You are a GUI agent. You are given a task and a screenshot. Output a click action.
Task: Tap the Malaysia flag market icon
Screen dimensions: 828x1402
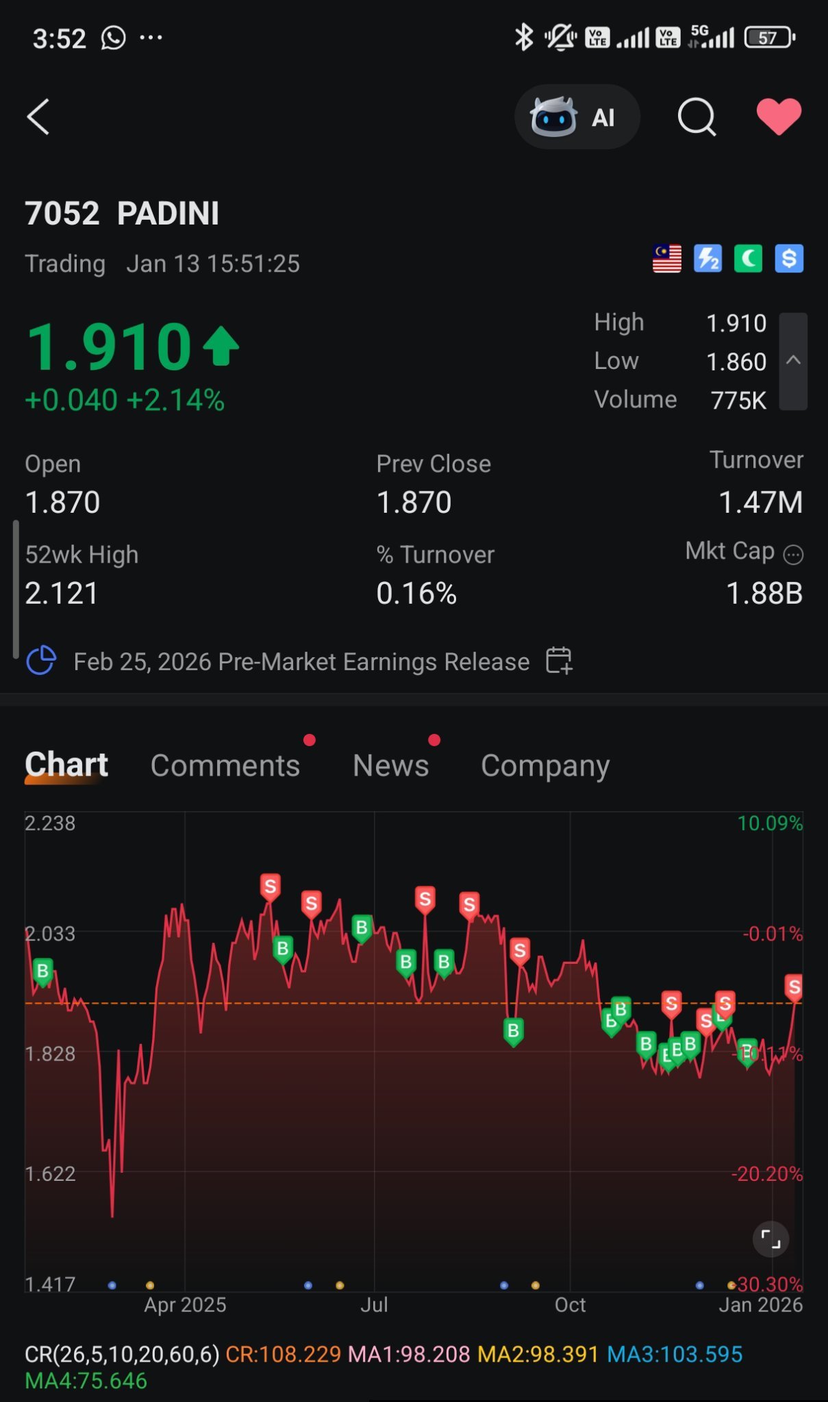pyautogui.click(x=666, y=259)
